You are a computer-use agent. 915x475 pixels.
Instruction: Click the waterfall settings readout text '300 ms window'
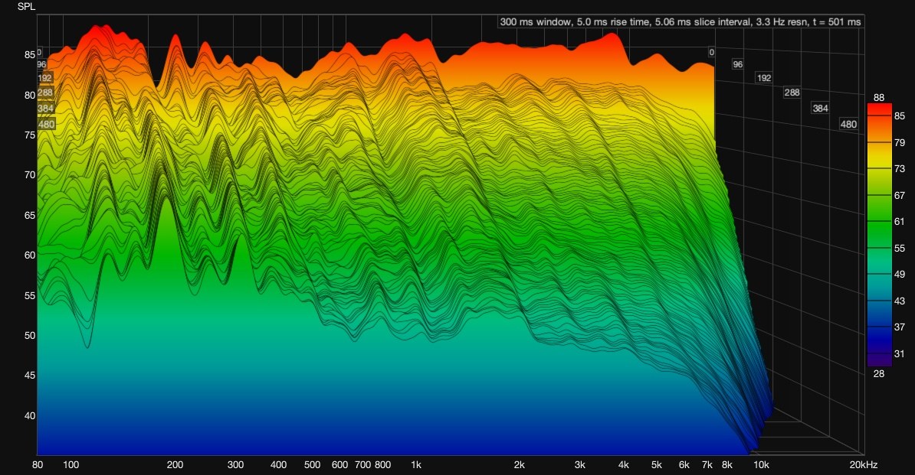pos(535,22)
